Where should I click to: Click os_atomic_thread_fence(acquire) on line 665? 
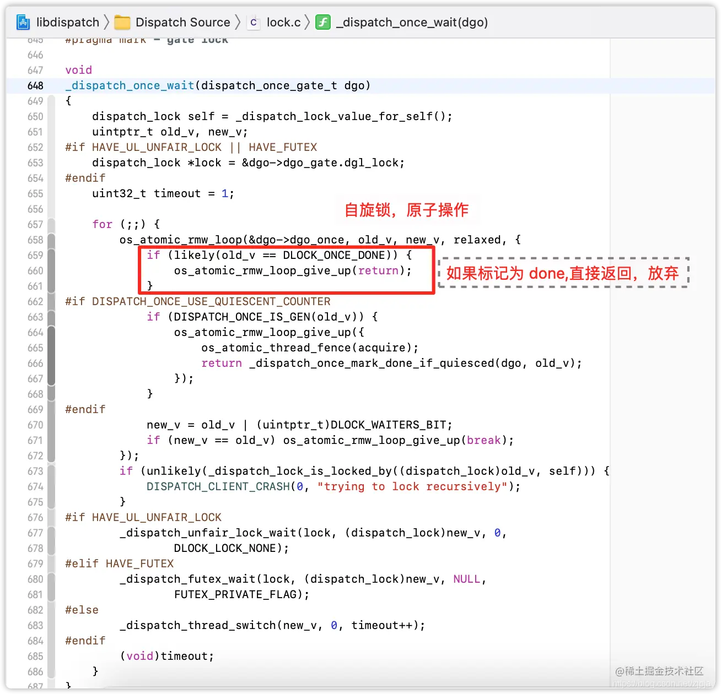[306, 348]
